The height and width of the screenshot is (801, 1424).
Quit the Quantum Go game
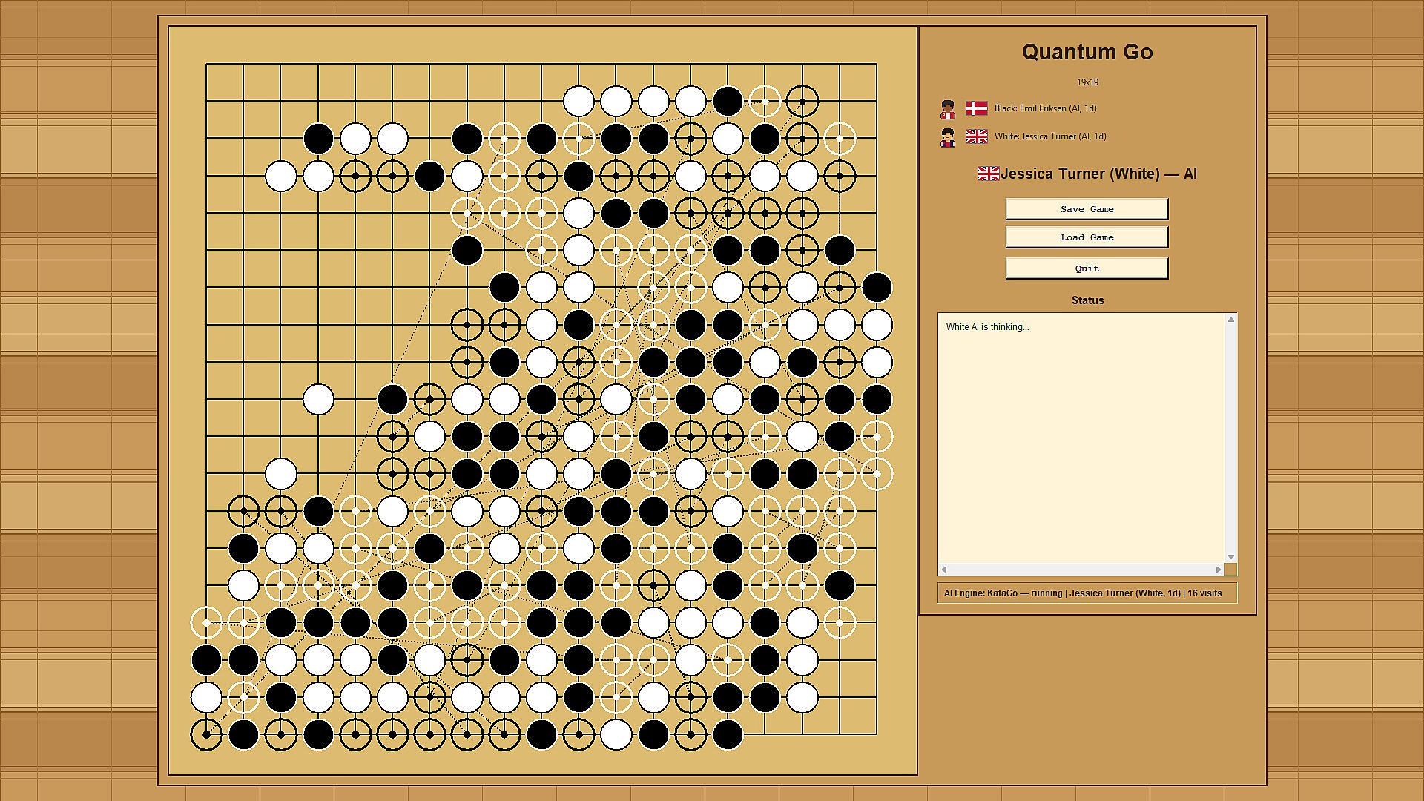tap(1087, 268)
